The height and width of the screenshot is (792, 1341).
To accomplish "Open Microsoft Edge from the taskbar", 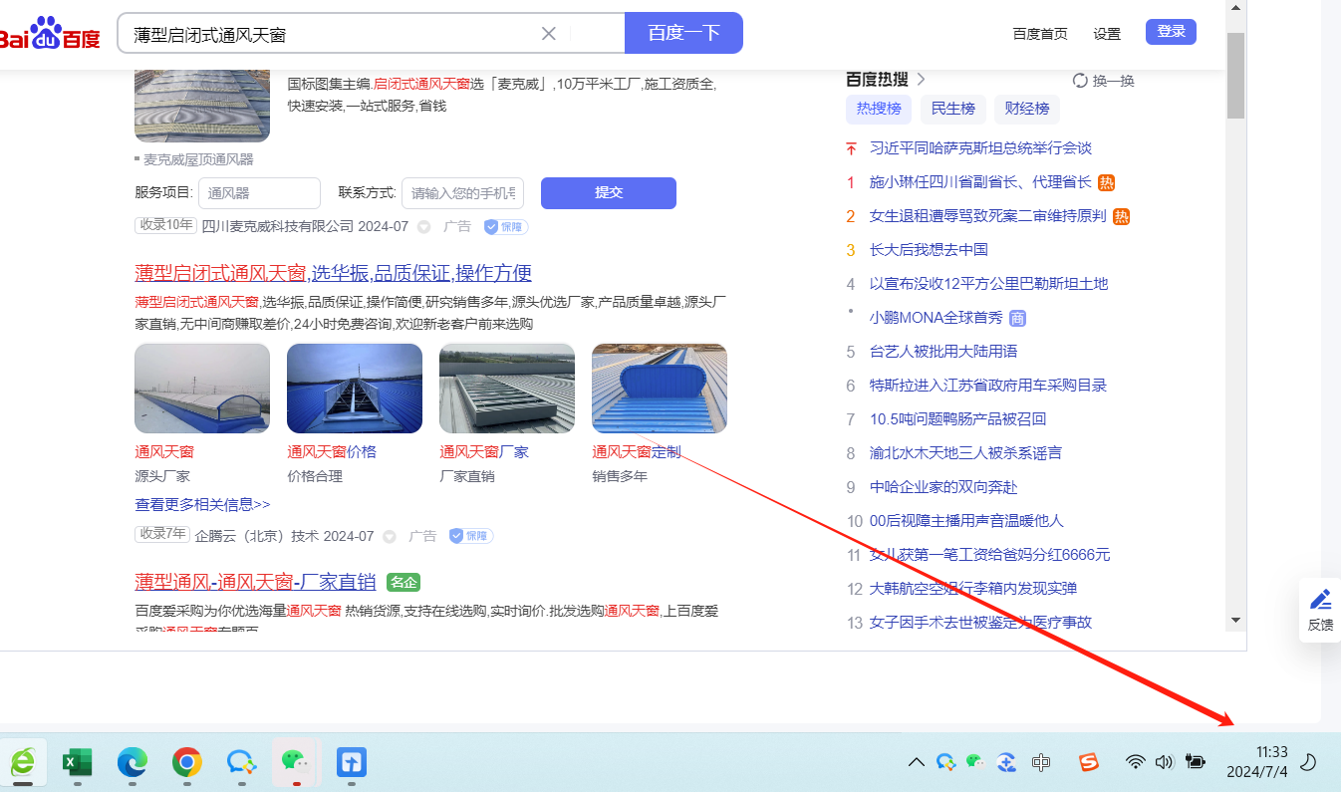I will [x=132, y=762].
